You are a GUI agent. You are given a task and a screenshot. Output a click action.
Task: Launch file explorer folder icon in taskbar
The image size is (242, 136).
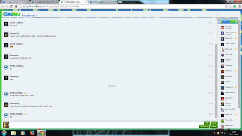coord(14,133)
